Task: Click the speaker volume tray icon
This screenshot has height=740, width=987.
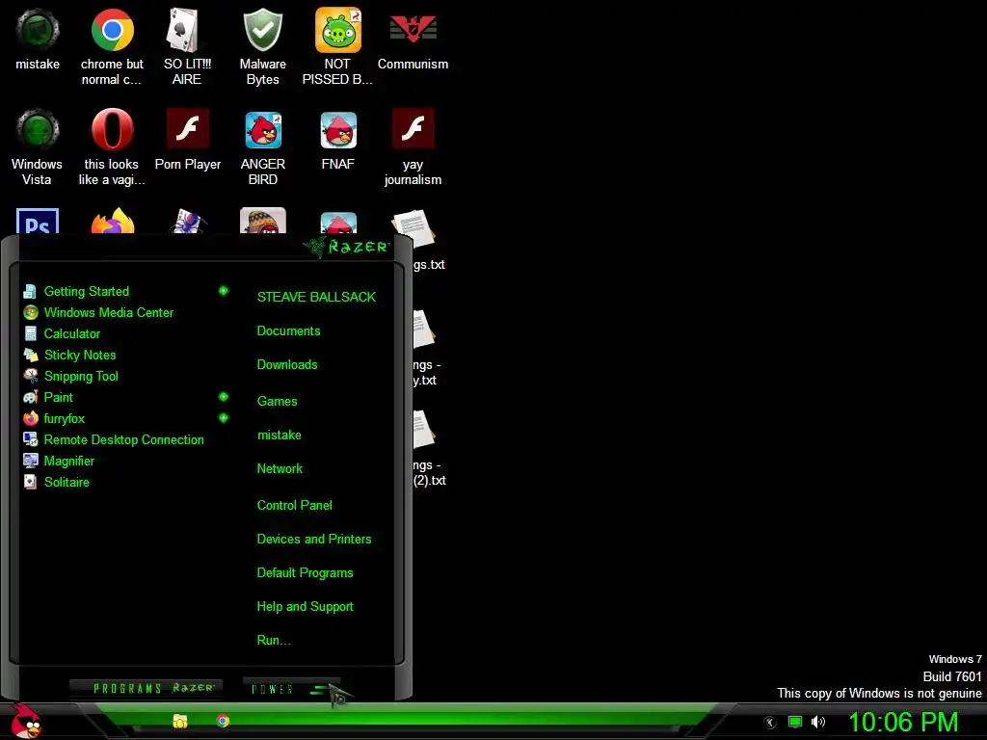Action: click(x=818, y=722)
